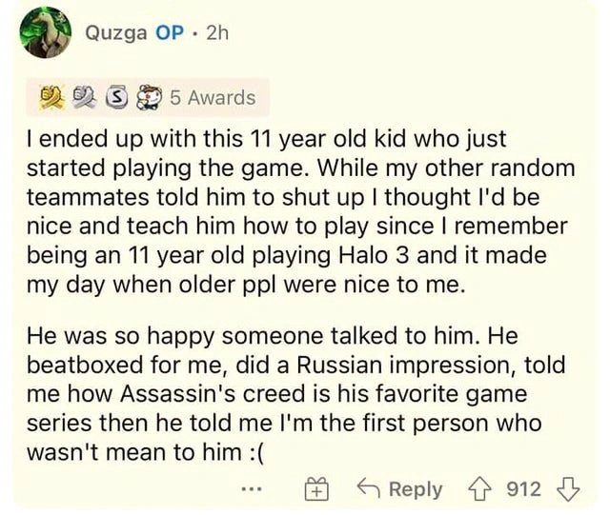Downvote this comment
Image resolution: width=610 pixels, height=515 pixels.
[x=568, y=489]
